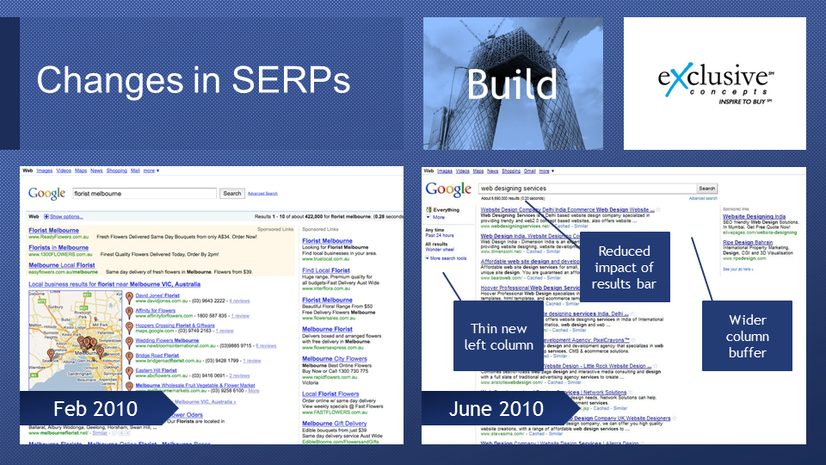Click the Build skyscraper image
Viewport: 826px width, 465px height.
pyautogui.click(x=513, y=84)
